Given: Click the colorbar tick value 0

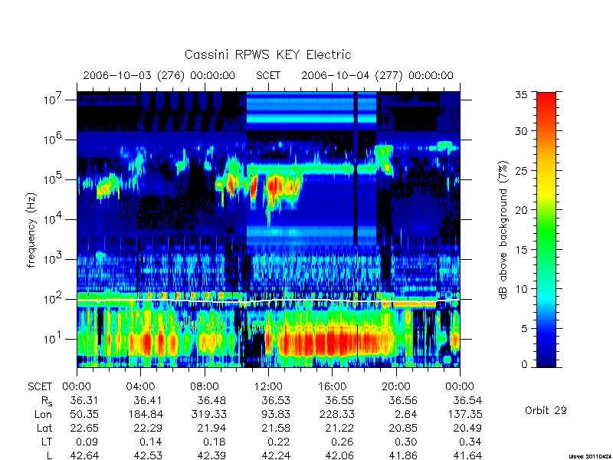Looking at the screenshot, I should click(x=524, y=365).
